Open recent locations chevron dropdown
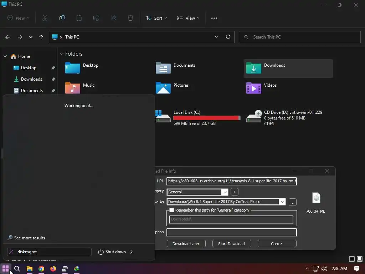Viewport: 365px width, 274px height. pos(31,37)
